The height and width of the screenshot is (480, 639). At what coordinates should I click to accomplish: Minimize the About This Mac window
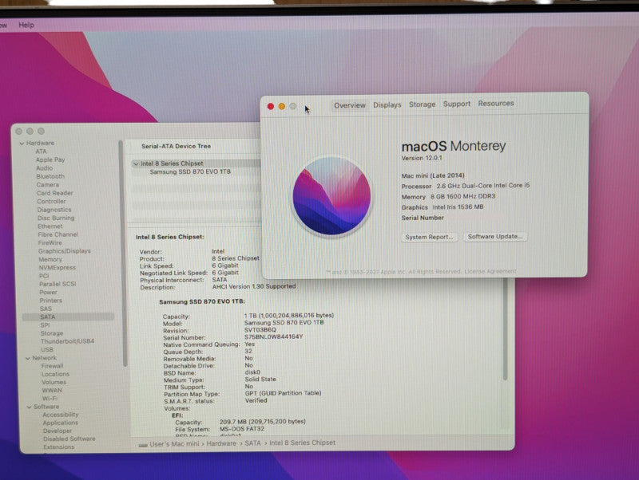click(282, 107)
